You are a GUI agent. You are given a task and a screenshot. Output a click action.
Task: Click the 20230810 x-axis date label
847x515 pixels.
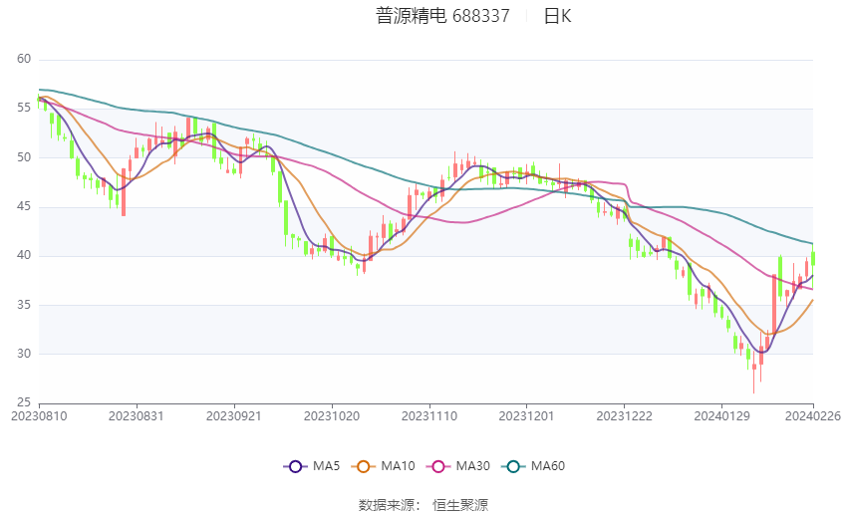[x=39, y=414]
